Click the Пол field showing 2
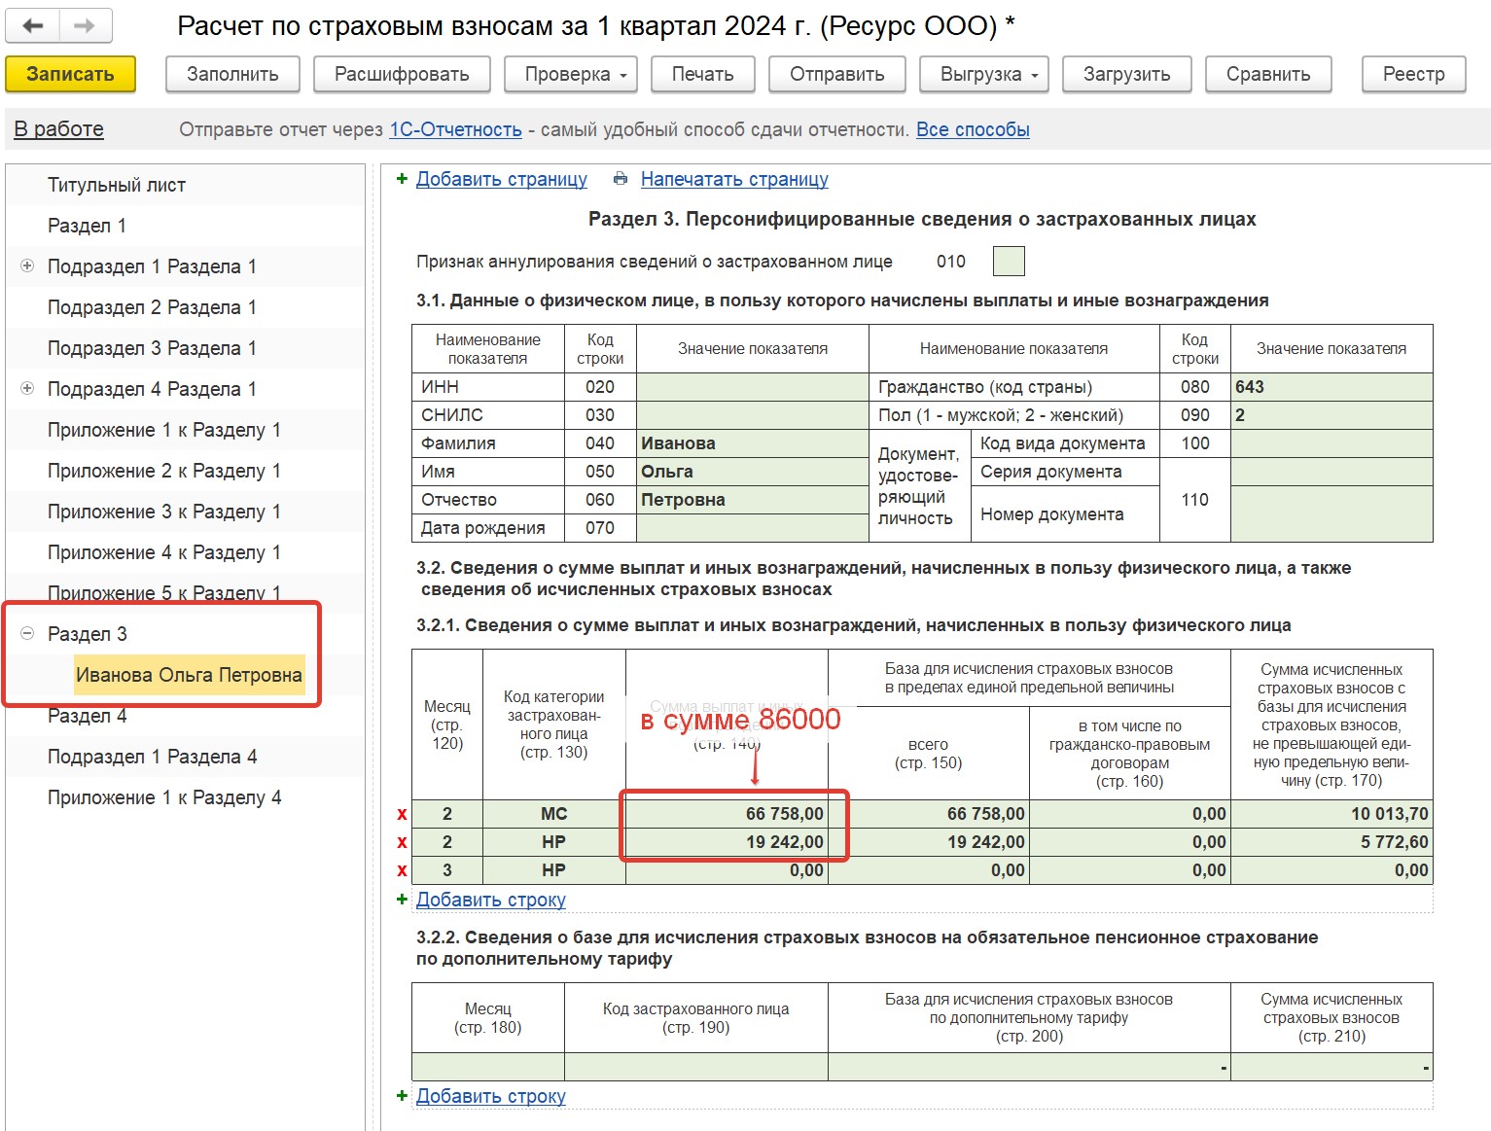Image resolution: width=1491 pixels, height=1131 pixels. (x=1331, y=415)
